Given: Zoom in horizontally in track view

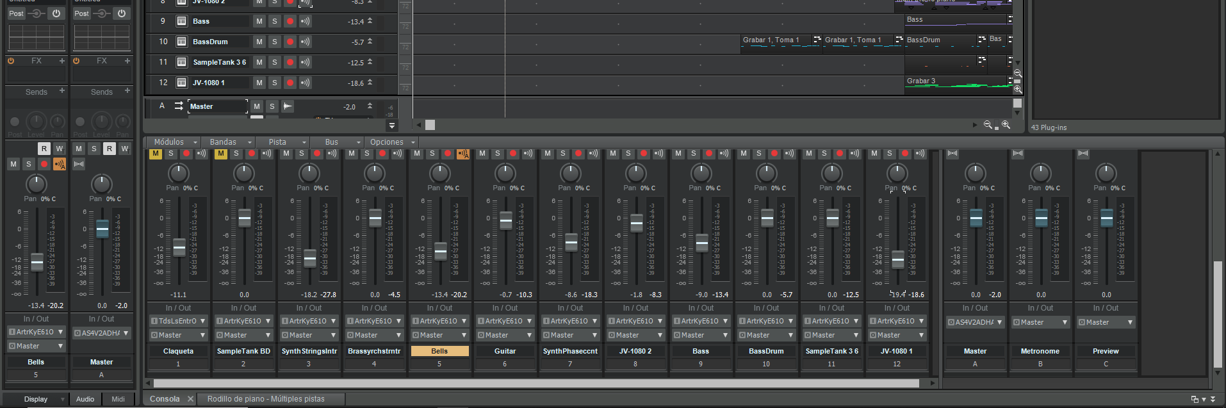Looking at the screenshot, I should click(x=1006, y=125).
